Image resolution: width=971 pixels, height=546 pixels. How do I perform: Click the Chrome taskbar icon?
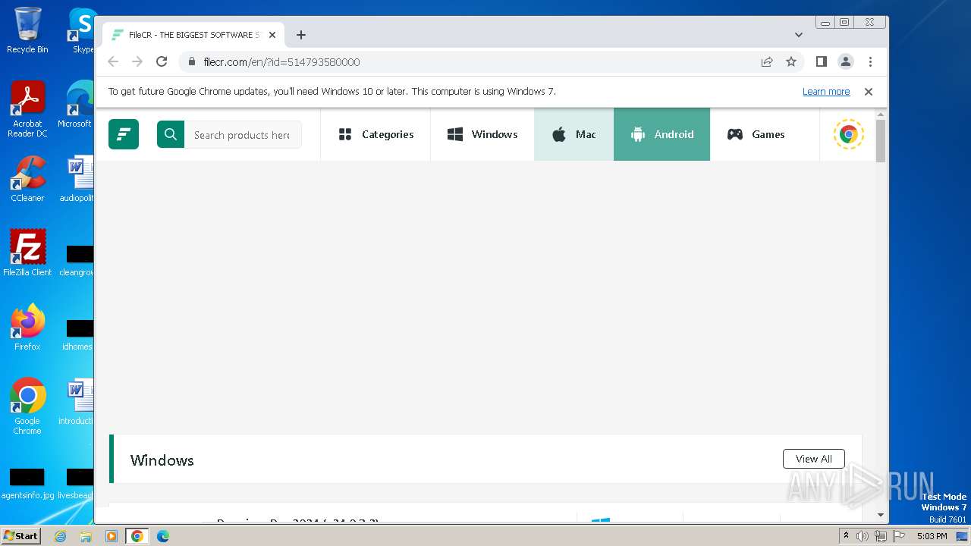pos(137,536)
